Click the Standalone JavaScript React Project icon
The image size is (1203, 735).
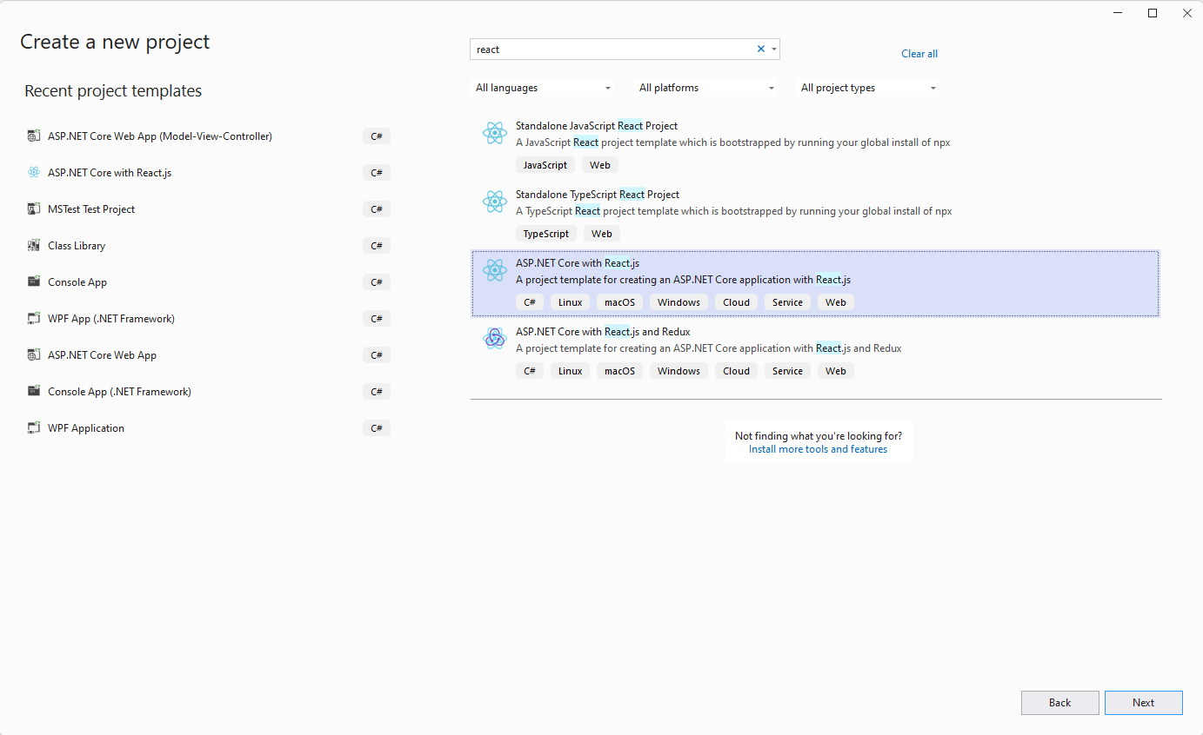point(495,133)
